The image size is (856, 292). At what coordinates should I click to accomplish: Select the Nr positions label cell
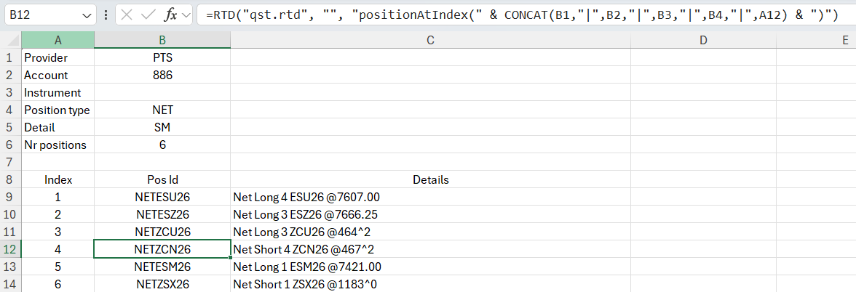point(58,145)
